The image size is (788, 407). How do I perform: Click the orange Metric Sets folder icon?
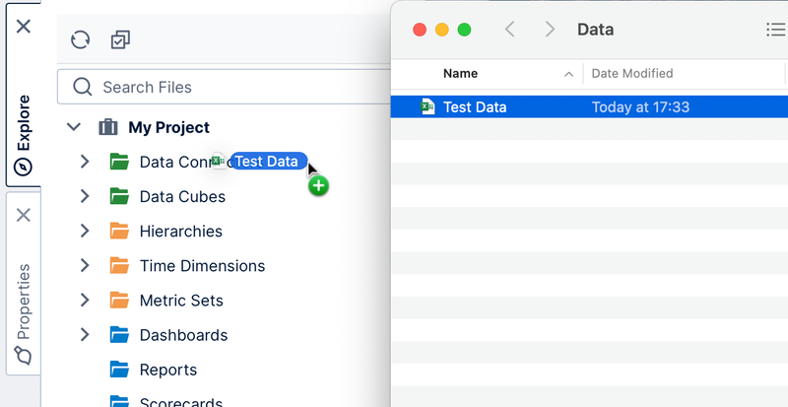tap(119, 300)
